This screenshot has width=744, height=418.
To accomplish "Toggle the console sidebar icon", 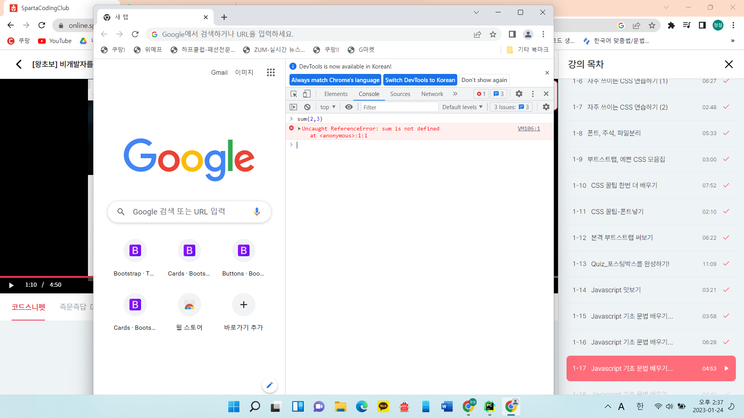I will 293,107.
